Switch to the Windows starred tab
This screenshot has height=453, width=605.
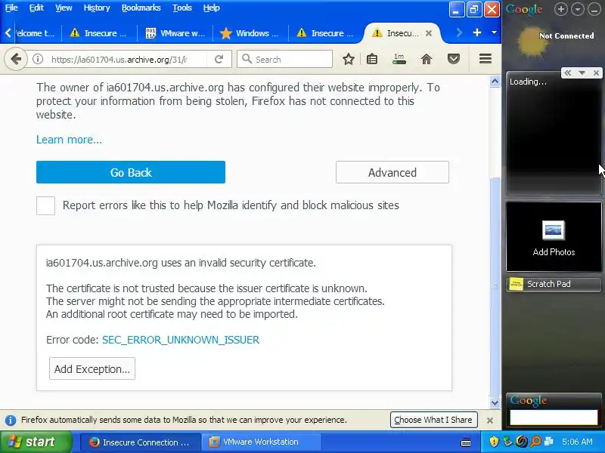tap(250, 33)
